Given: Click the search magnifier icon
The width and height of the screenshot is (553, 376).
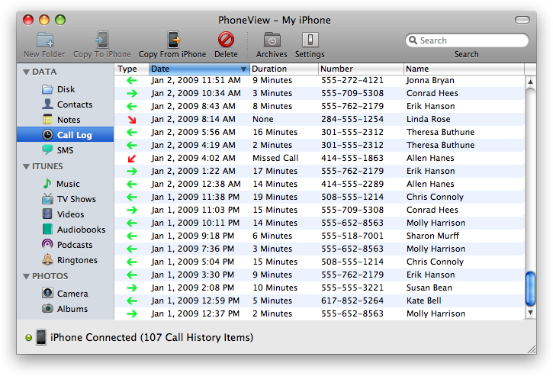Looking at the screenshot, I should (413, 40).
